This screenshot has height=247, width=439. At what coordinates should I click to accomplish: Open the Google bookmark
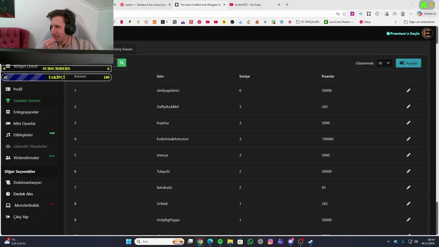click(x=138, y=22)
